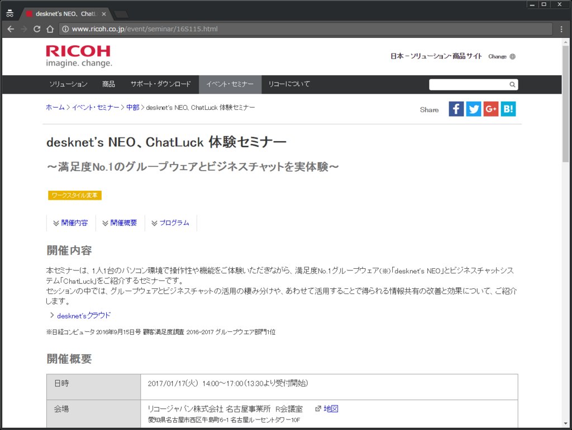Viewport: 572px width, 430px height.
Task: Click address text 愛知県名古屋市西区牛島町6-1
Action: click(x=188, y=420)
